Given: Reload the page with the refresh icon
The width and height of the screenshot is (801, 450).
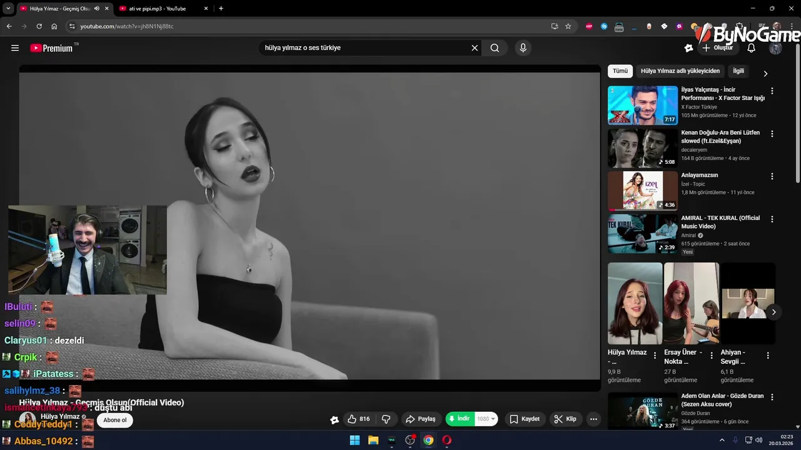Looking at the screenshot, I should [x=39, y=26].
